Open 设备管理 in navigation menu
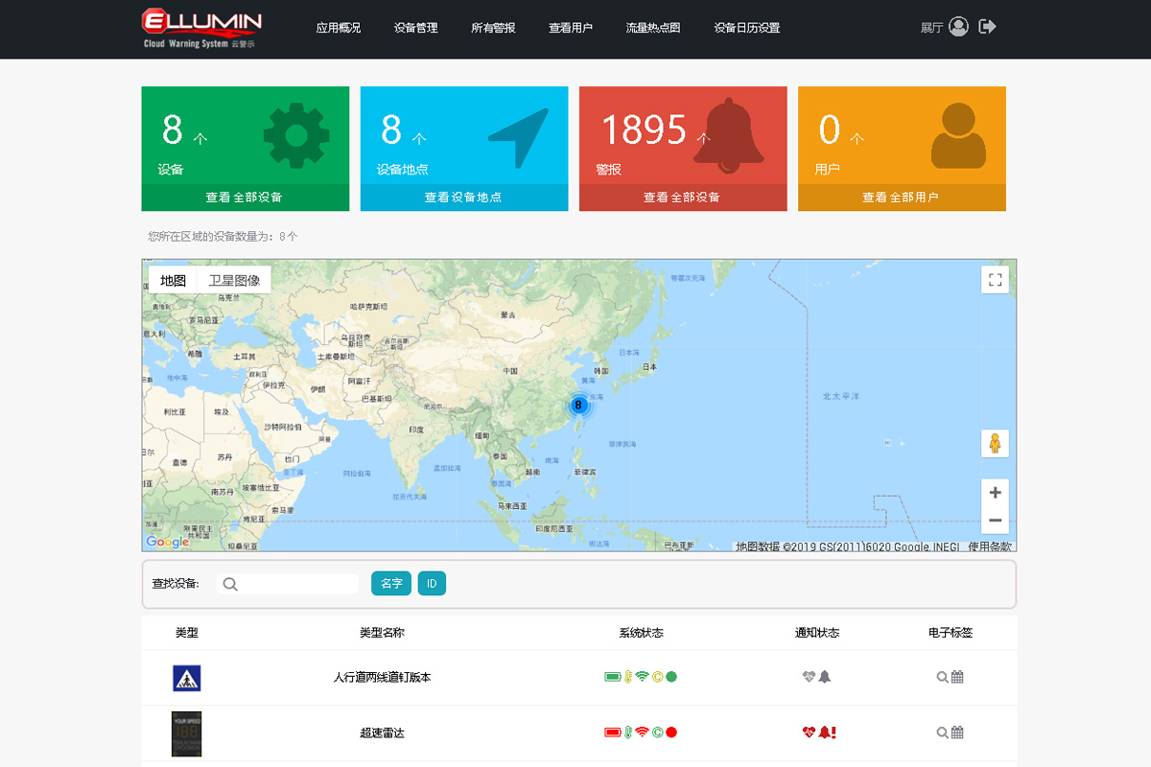The image size is (1151, 767). coord(415,28)
